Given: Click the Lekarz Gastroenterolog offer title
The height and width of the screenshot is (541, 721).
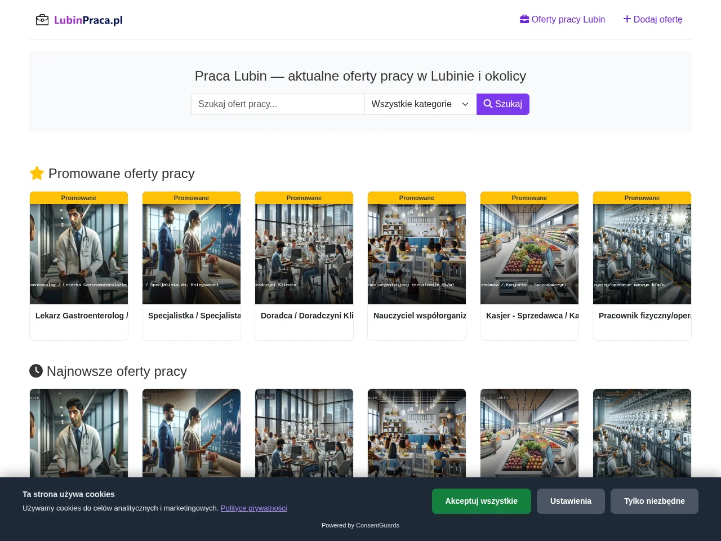Looking at the screenshot, I should 82,316.
